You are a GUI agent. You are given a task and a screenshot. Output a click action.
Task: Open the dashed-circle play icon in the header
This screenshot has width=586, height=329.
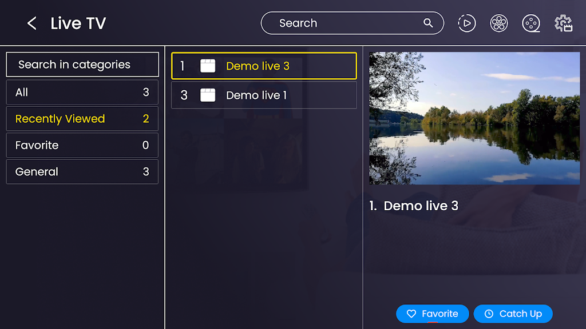click(467, 23)
